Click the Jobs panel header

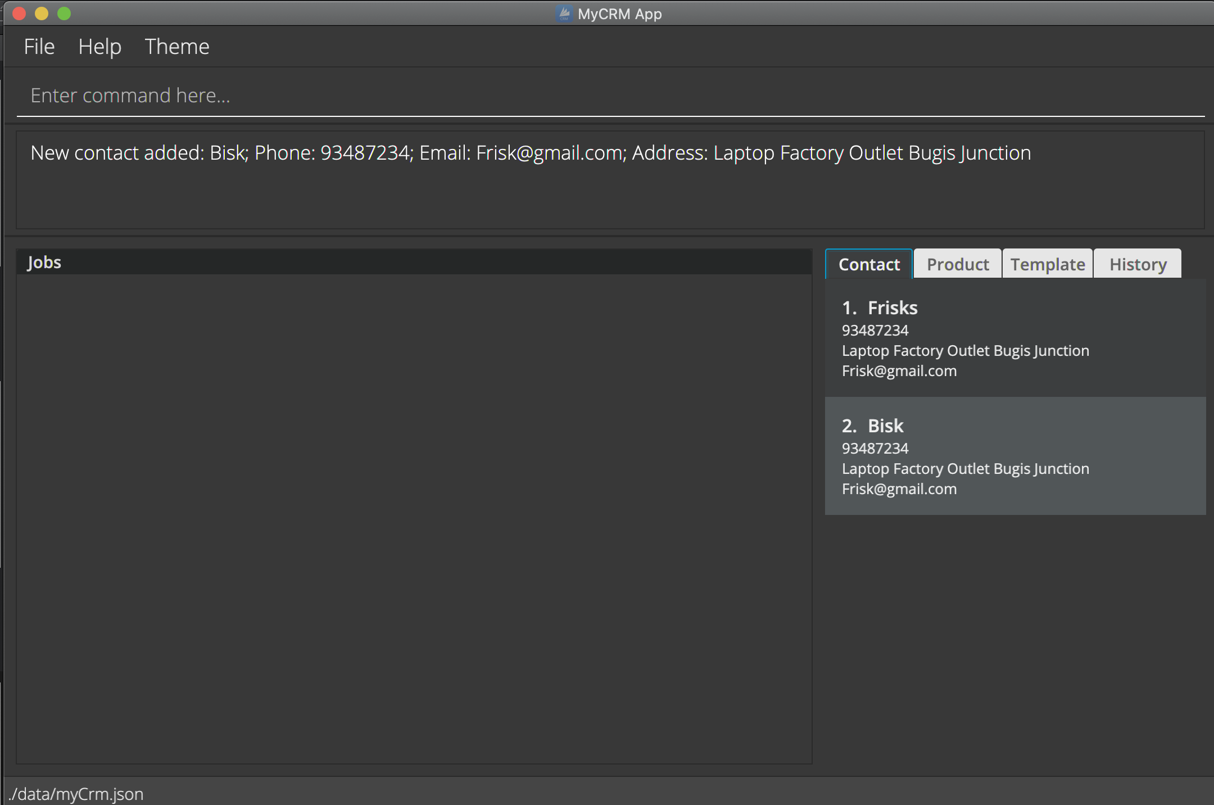pyautogui.click(x=414, y=263)
